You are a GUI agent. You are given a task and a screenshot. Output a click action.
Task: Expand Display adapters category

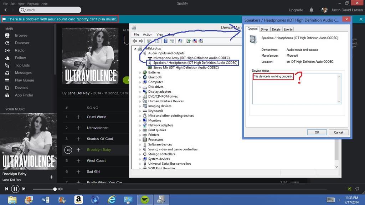[140, 92]
